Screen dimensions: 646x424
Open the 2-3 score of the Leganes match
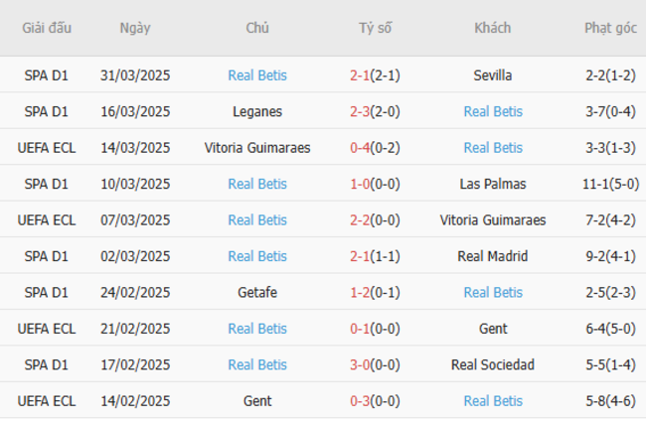coord(361,111)
